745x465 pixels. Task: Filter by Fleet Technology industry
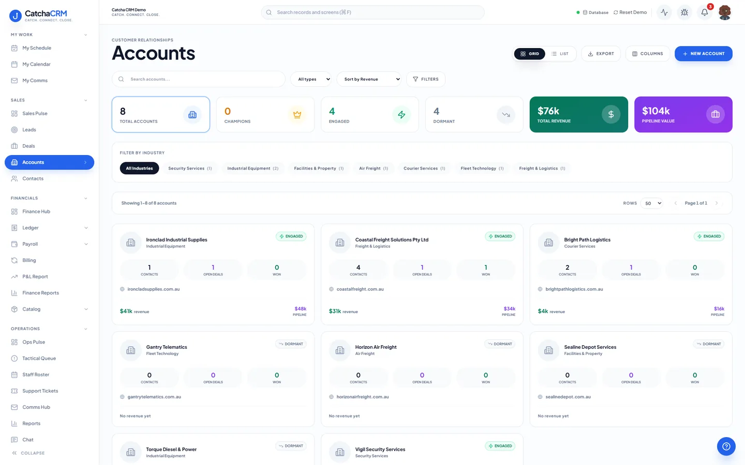pos(482,168)
